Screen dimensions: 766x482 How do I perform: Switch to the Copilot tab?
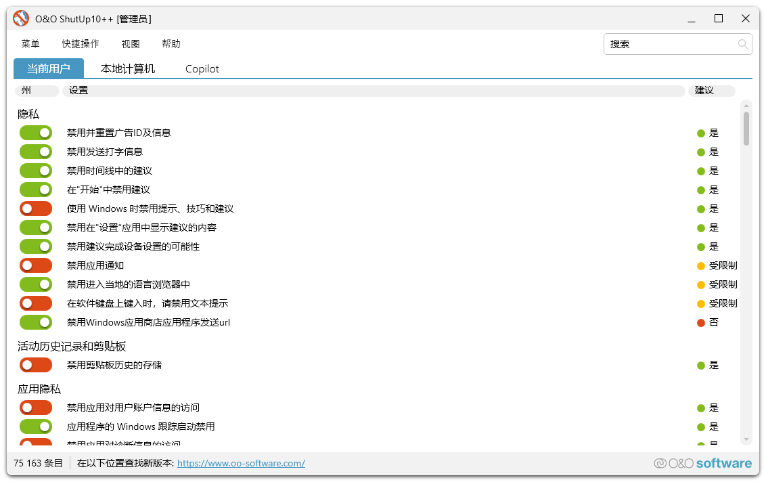[x=201, y=68]
